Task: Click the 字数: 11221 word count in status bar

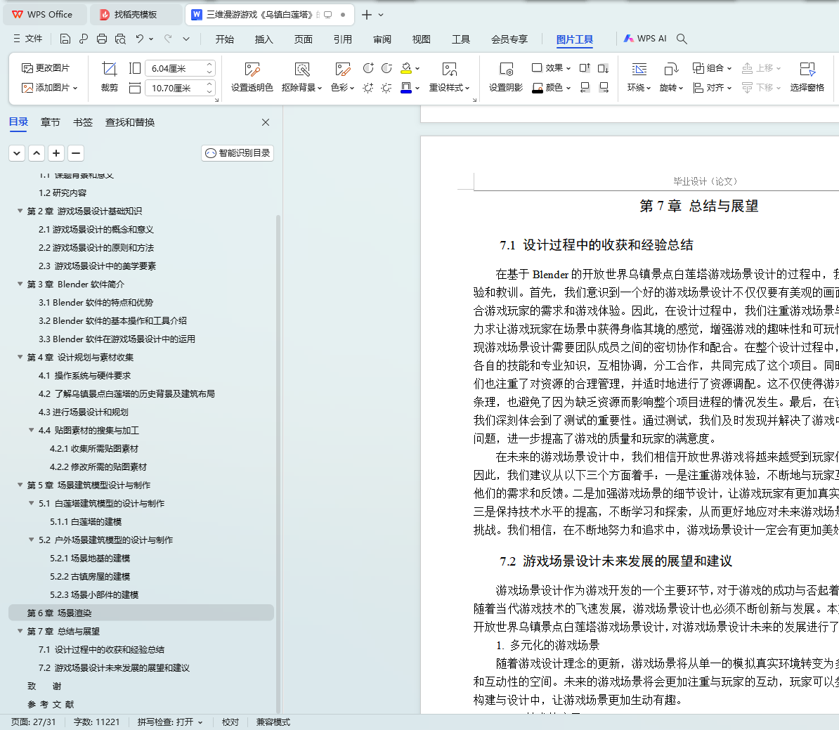Action: 97,722
